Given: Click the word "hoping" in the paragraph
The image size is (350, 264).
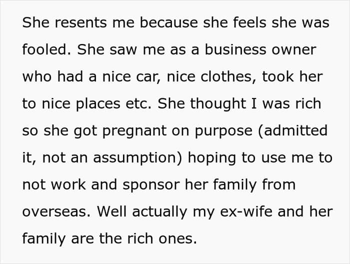Looking at the screenshot, I should [x=212, y=158].
